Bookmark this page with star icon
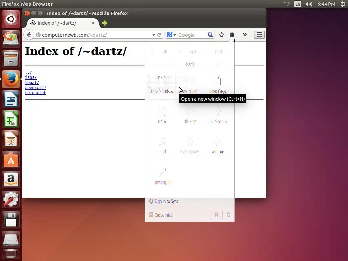The height and width of the screenshot is (261, 348). click(222, 35)
